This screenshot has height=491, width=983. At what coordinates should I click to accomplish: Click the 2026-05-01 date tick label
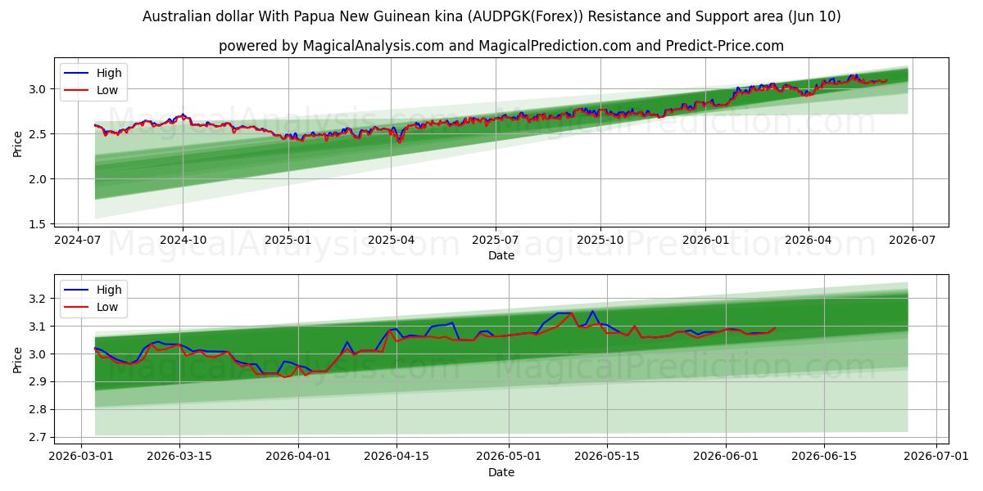tap(509, 457)
